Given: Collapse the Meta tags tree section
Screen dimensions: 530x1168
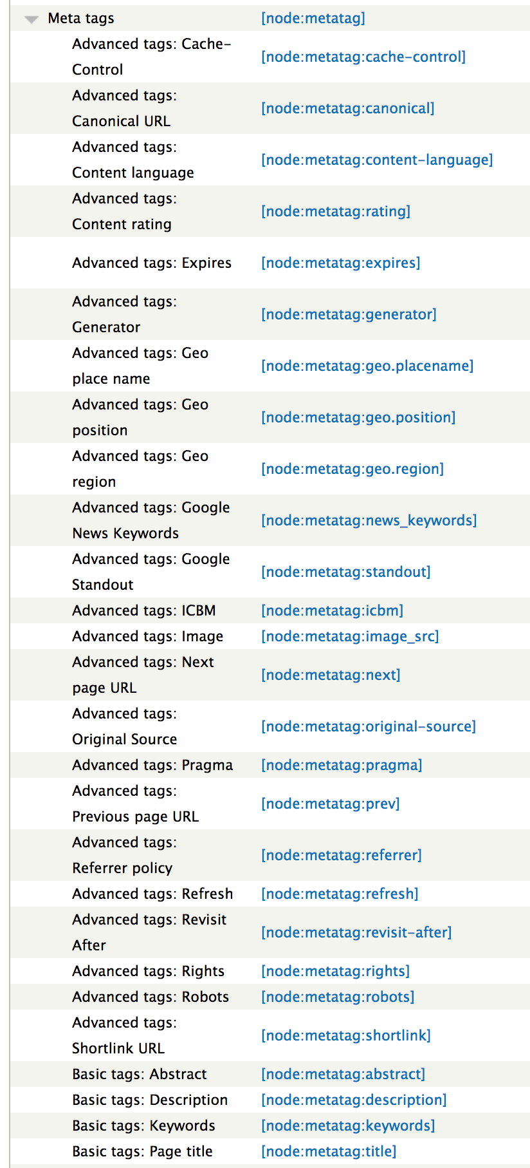Looking at the screenshot, I should click(31, 19).
